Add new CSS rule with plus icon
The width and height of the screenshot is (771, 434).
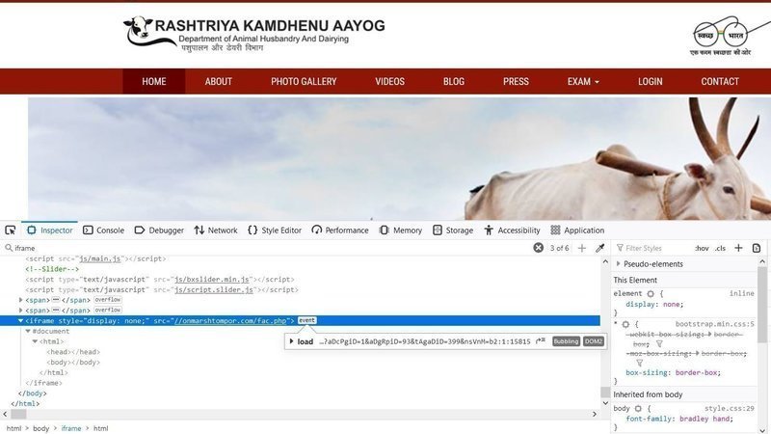click(738, 248)
